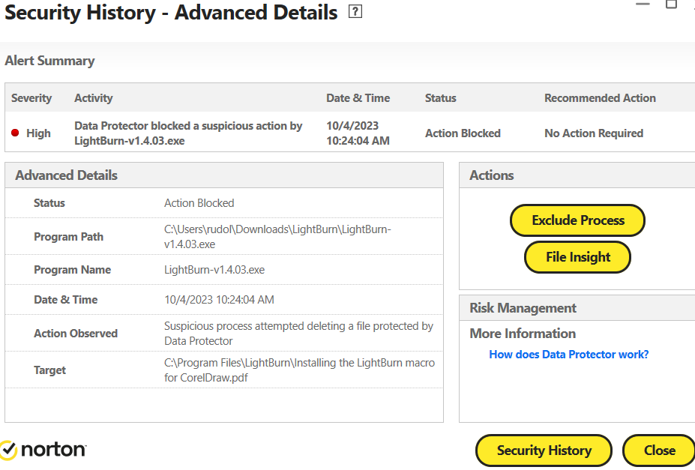Click the help question mark icon beside title
The image size is (695, 470).
pos(355,12)
